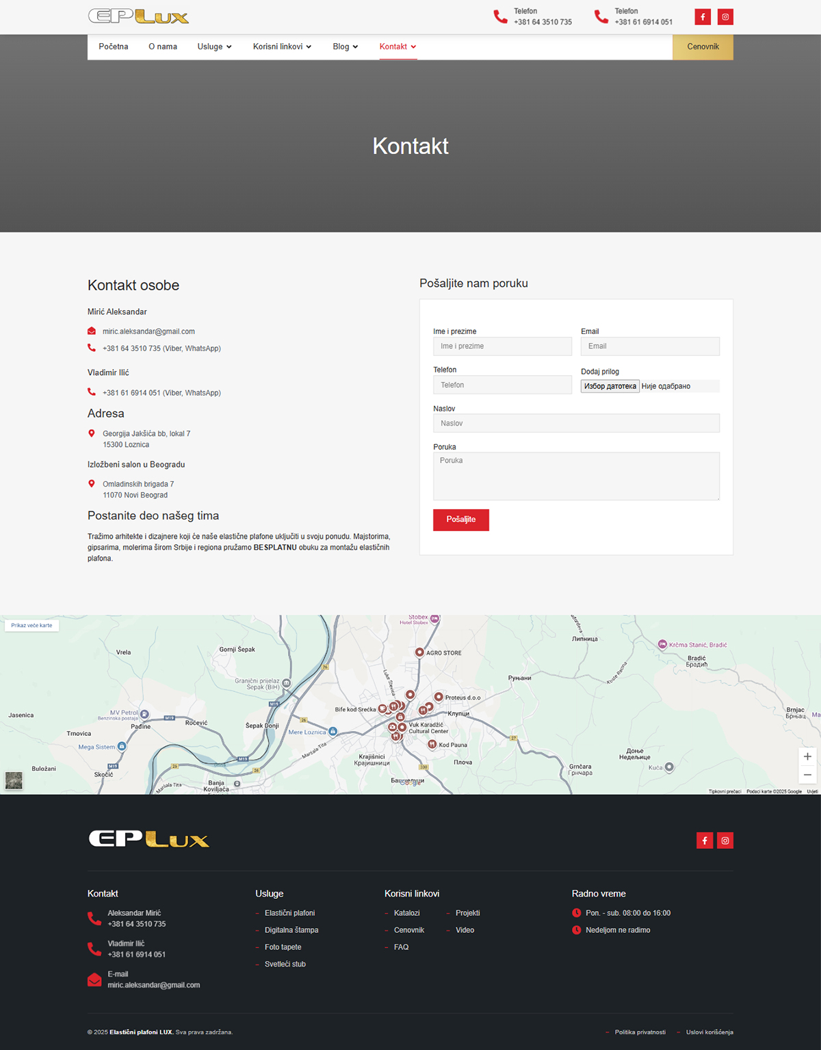821x1050 pixels.
Task: Focus the Telefon input field
Action: tap(502, 385)
